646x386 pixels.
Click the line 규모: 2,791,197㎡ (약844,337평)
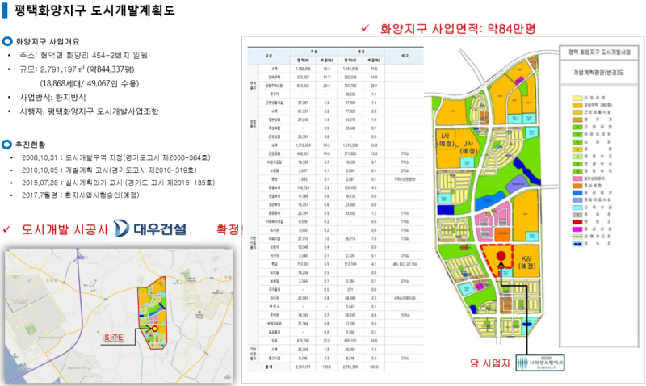click(77, 69)
